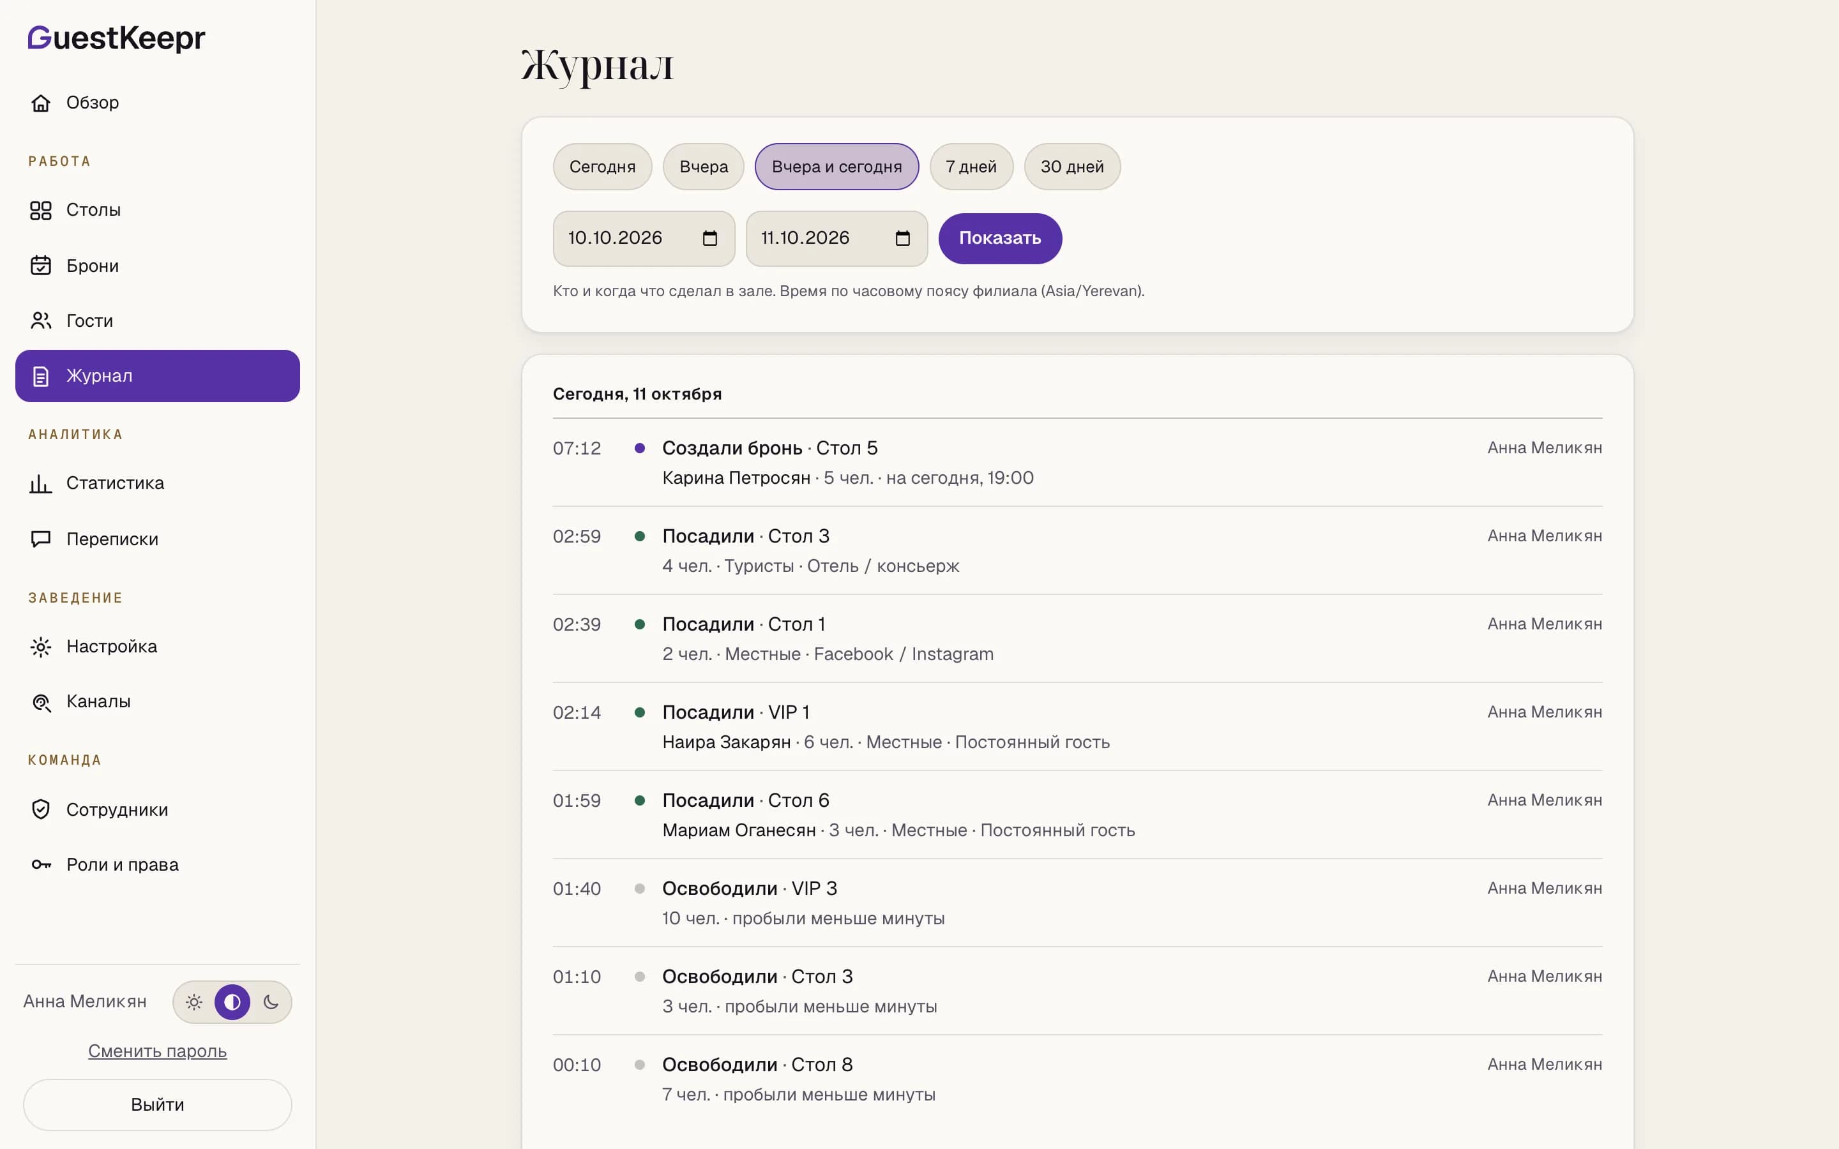Click the Выйти button

pos(157,1105)
